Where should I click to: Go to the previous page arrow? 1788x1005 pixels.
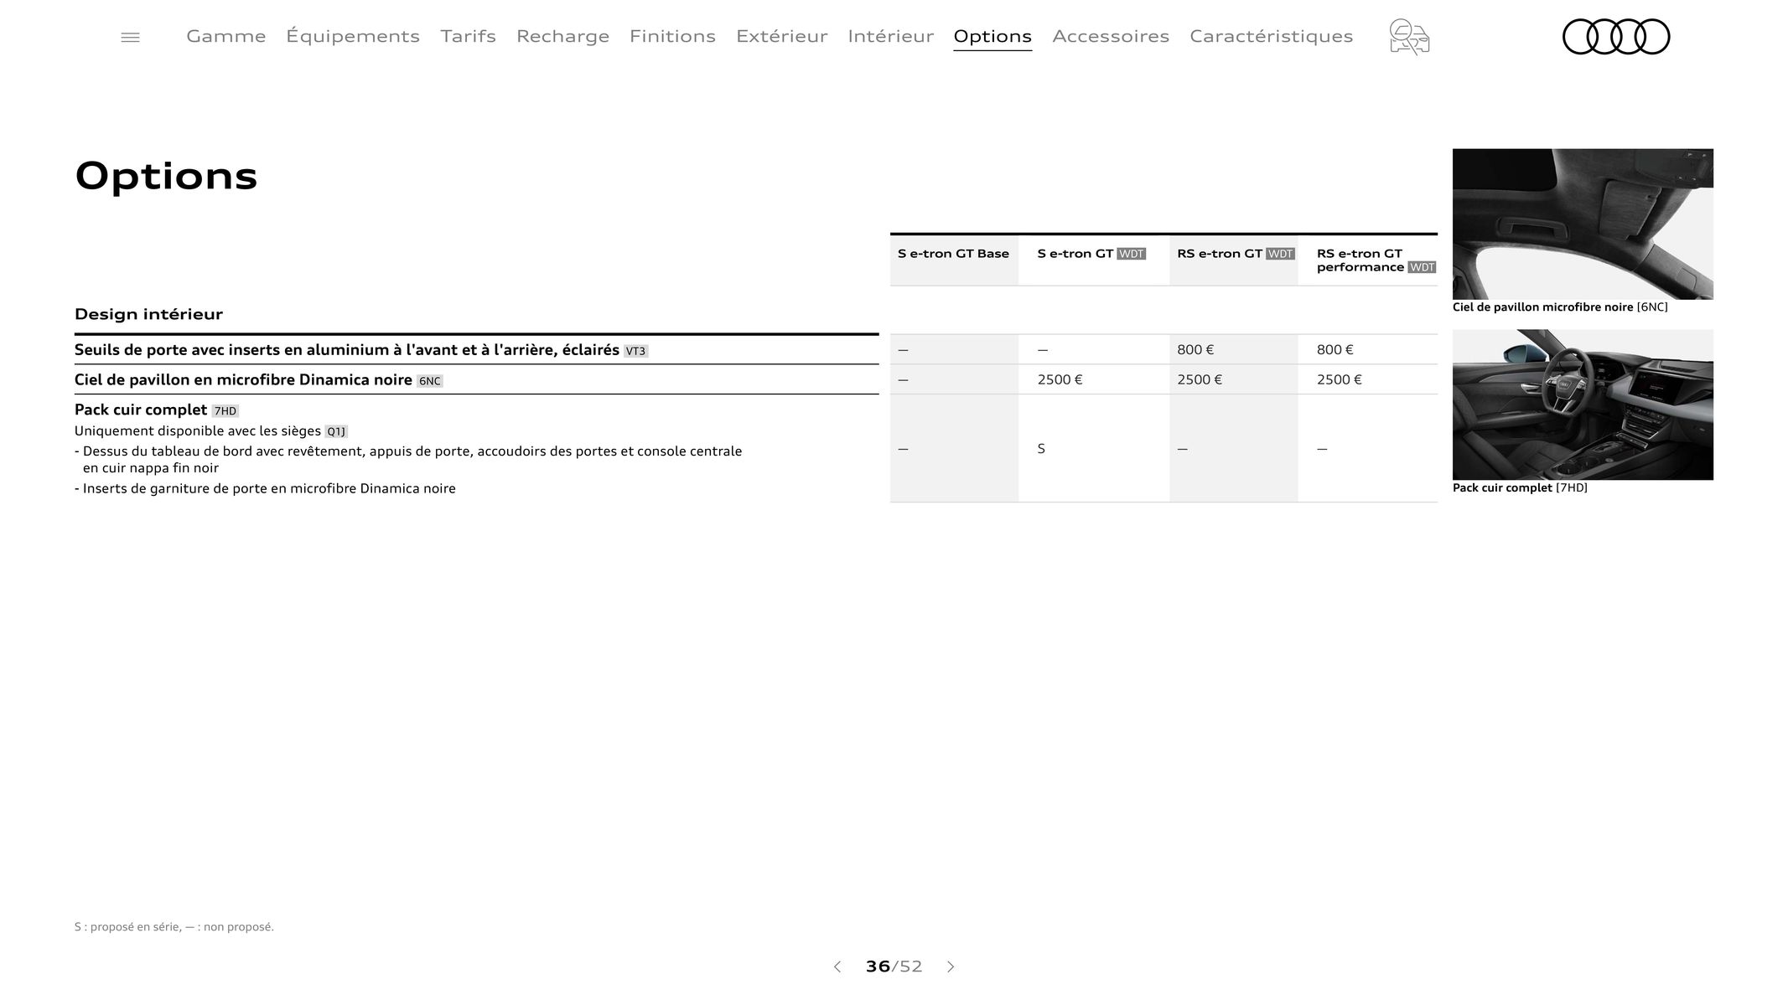837,966
